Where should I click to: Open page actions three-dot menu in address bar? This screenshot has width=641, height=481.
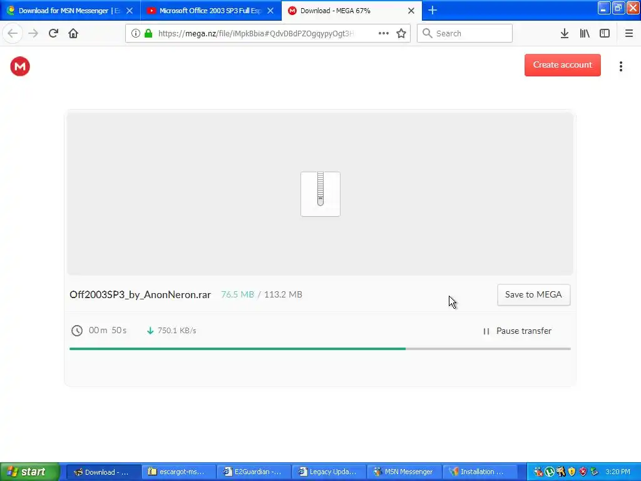tap(384, 33)
